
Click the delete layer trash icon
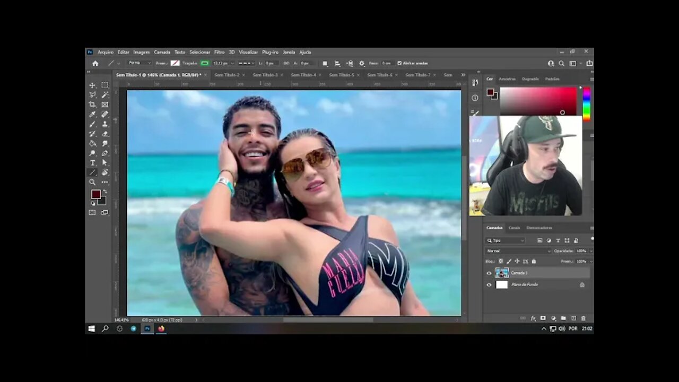584,318
